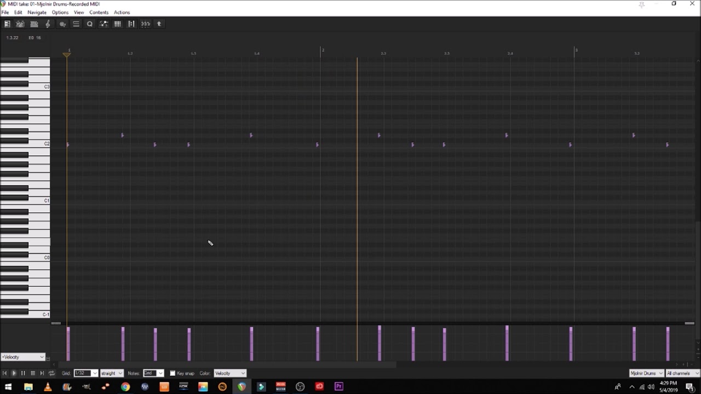Open the File menu

(5, 12)
